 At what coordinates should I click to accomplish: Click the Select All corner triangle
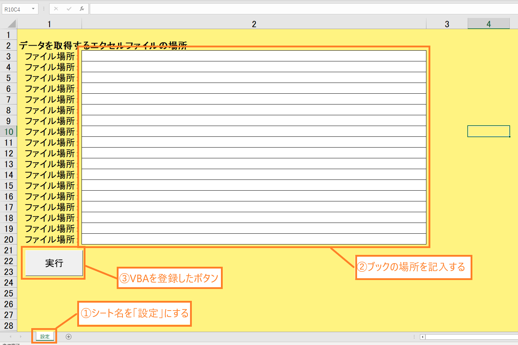pos(12,24)
